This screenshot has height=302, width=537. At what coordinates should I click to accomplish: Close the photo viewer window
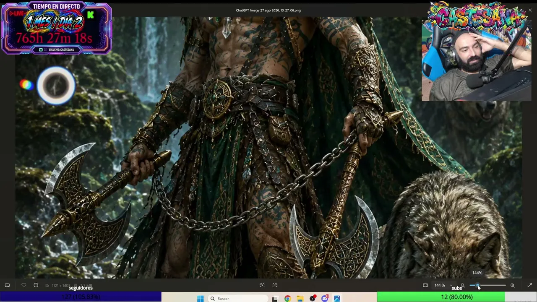tap(530, 10)
